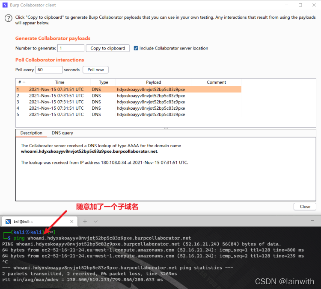
Task: Click the bold whoami domain name text
Action: [89, 152]
